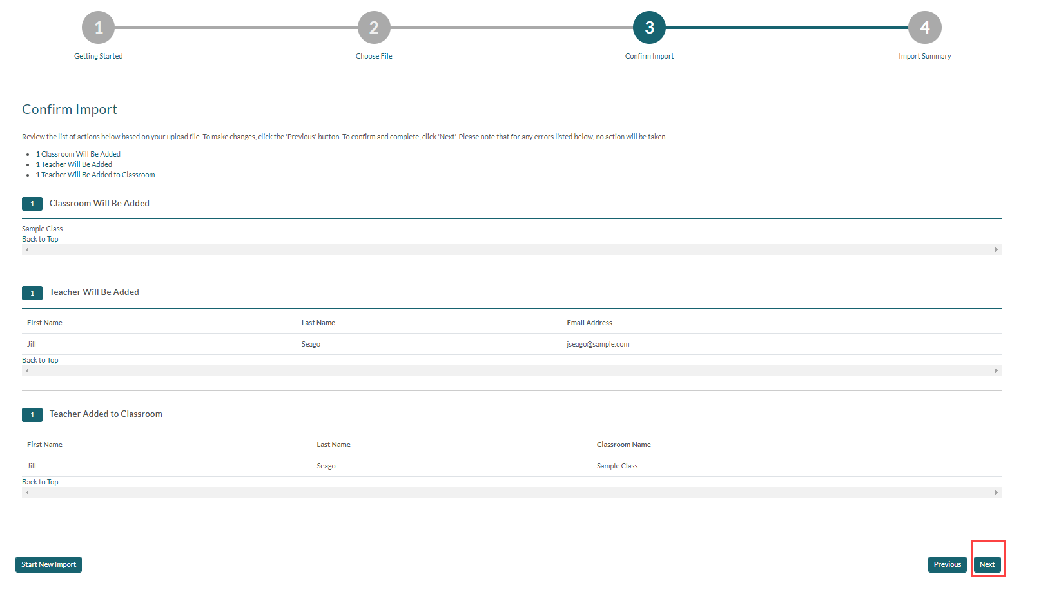Click right scroll arrow in Classroom section scrollbar
The width and height of the screenshot is (1041, 594).
tap(996, 250)
